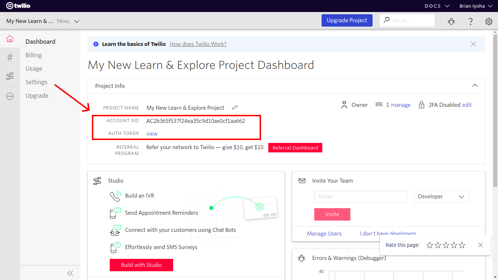
Task: Click the I don't have developers link
Action: coord(388,233)
